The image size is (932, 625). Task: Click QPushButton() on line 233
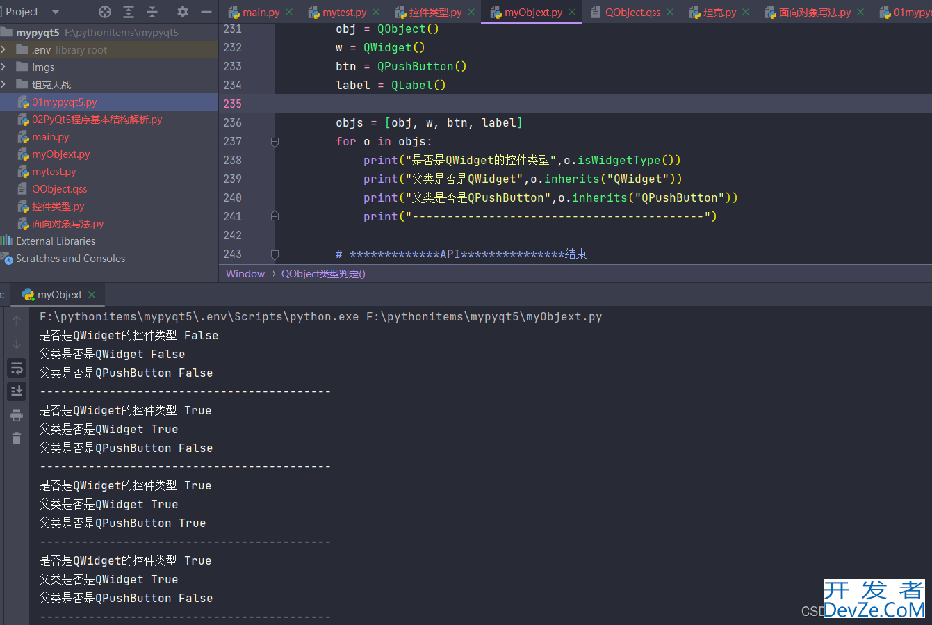point(422,66)
